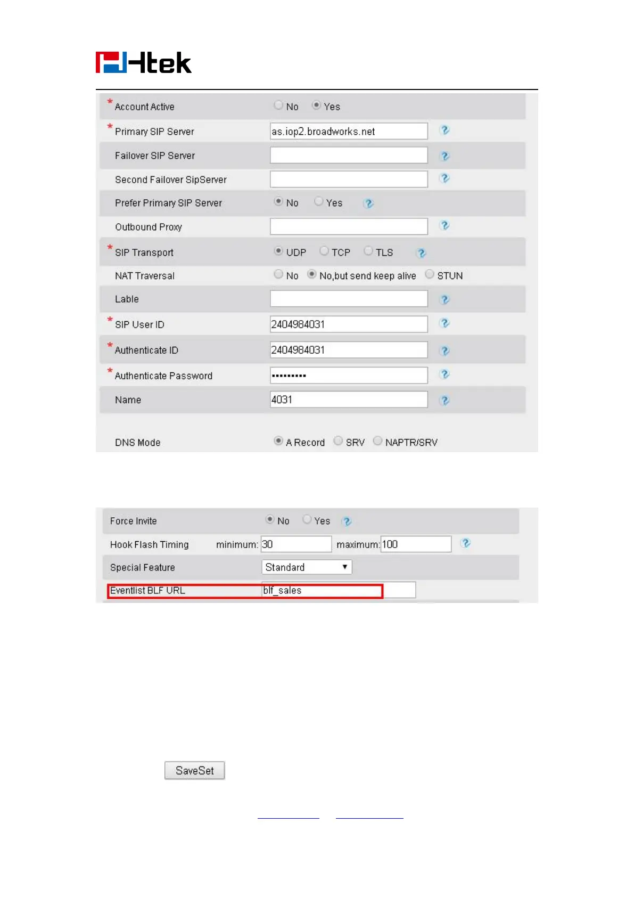Open help for Authenticate Password

coord(444,374)
